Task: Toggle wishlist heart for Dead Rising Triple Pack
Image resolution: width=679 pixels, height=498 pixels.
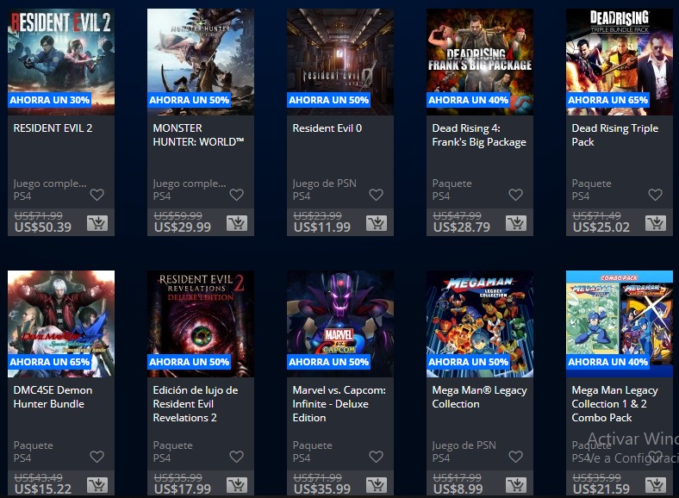Action: tap(655, 195)
